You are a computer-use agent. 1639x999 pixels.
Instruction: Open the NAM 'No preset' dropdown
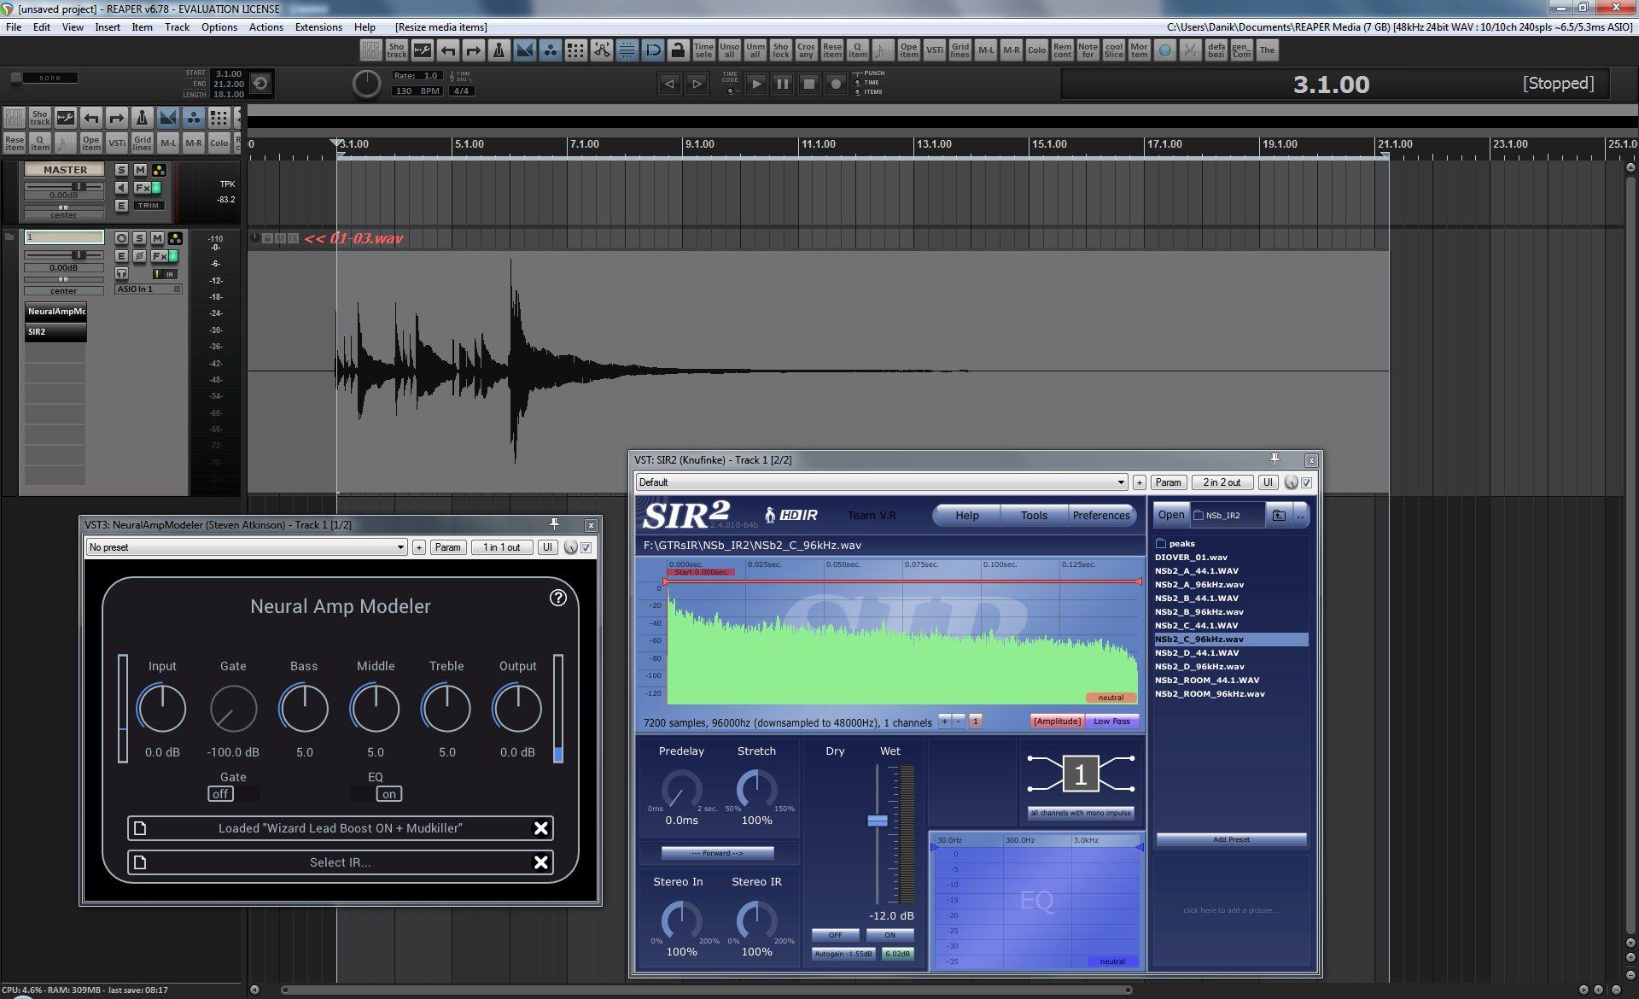246,547
